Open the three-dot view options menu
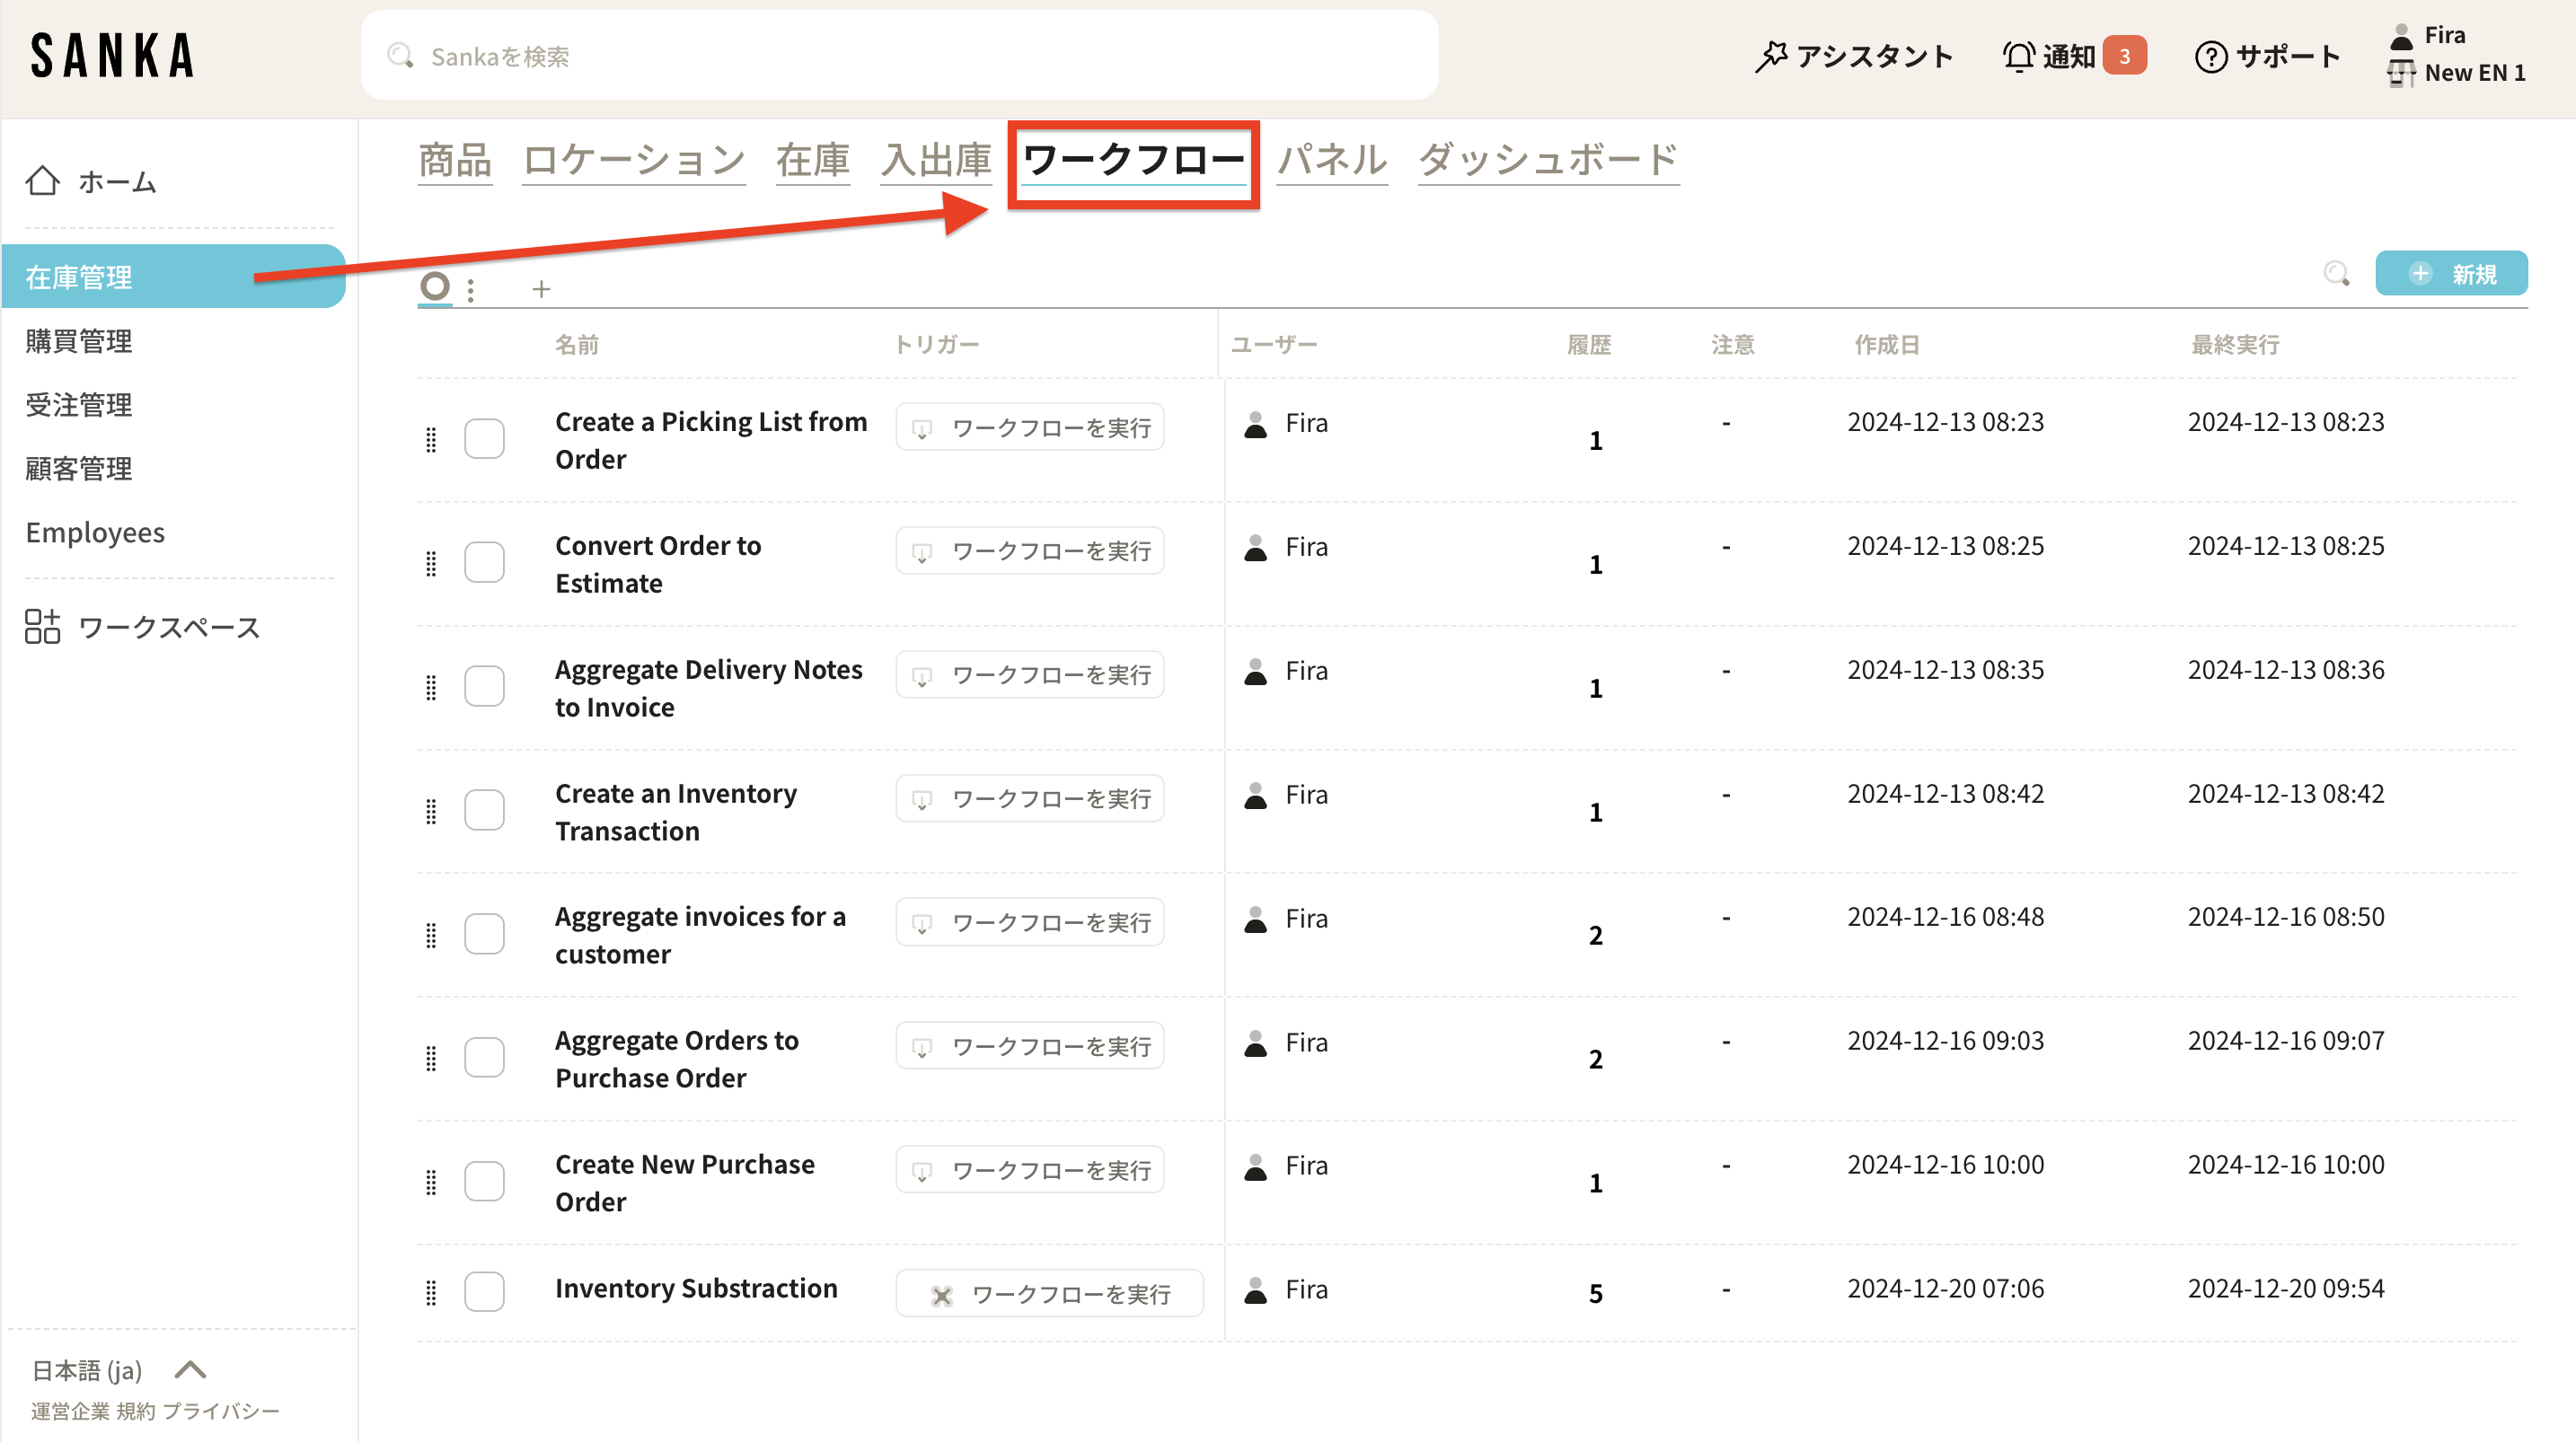Viewport: 2576px width, 1443px height. pos(471,289)
